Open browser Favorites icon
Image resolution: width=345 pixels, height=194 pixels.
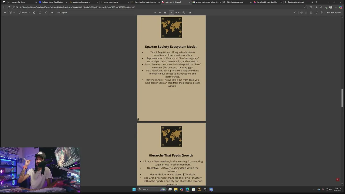321,7
